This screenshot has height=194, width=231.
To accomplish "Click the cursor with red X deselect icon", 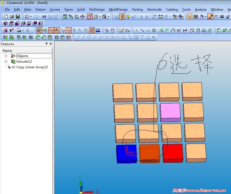I will 11,30.
